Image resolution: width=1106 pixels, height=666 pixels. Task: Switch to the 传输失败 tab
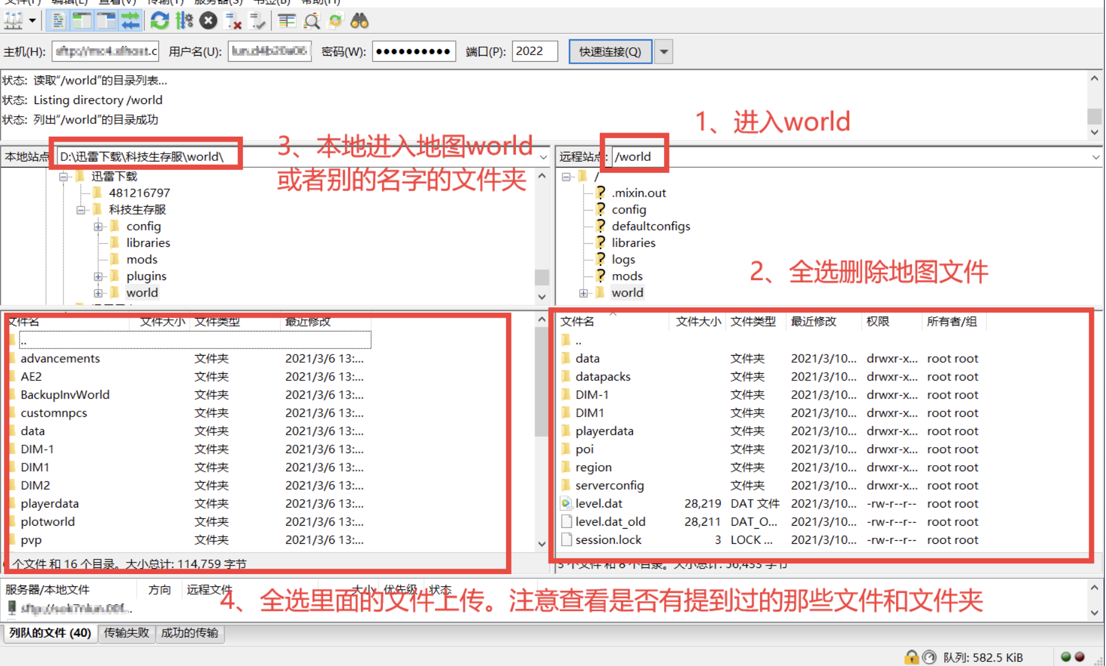click(126, 633)
